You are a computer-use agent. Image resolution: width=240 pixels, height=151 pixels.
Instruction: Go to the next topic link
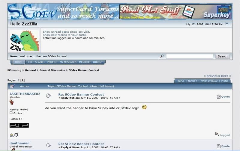pos(226,76)
